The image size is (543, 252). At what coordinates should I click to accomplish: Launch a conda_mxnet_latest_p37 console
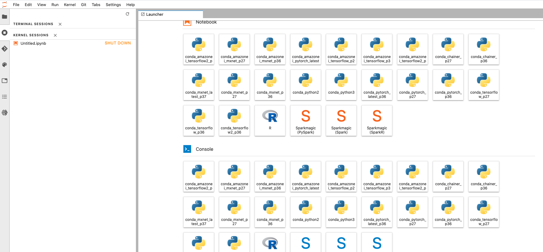199,212
